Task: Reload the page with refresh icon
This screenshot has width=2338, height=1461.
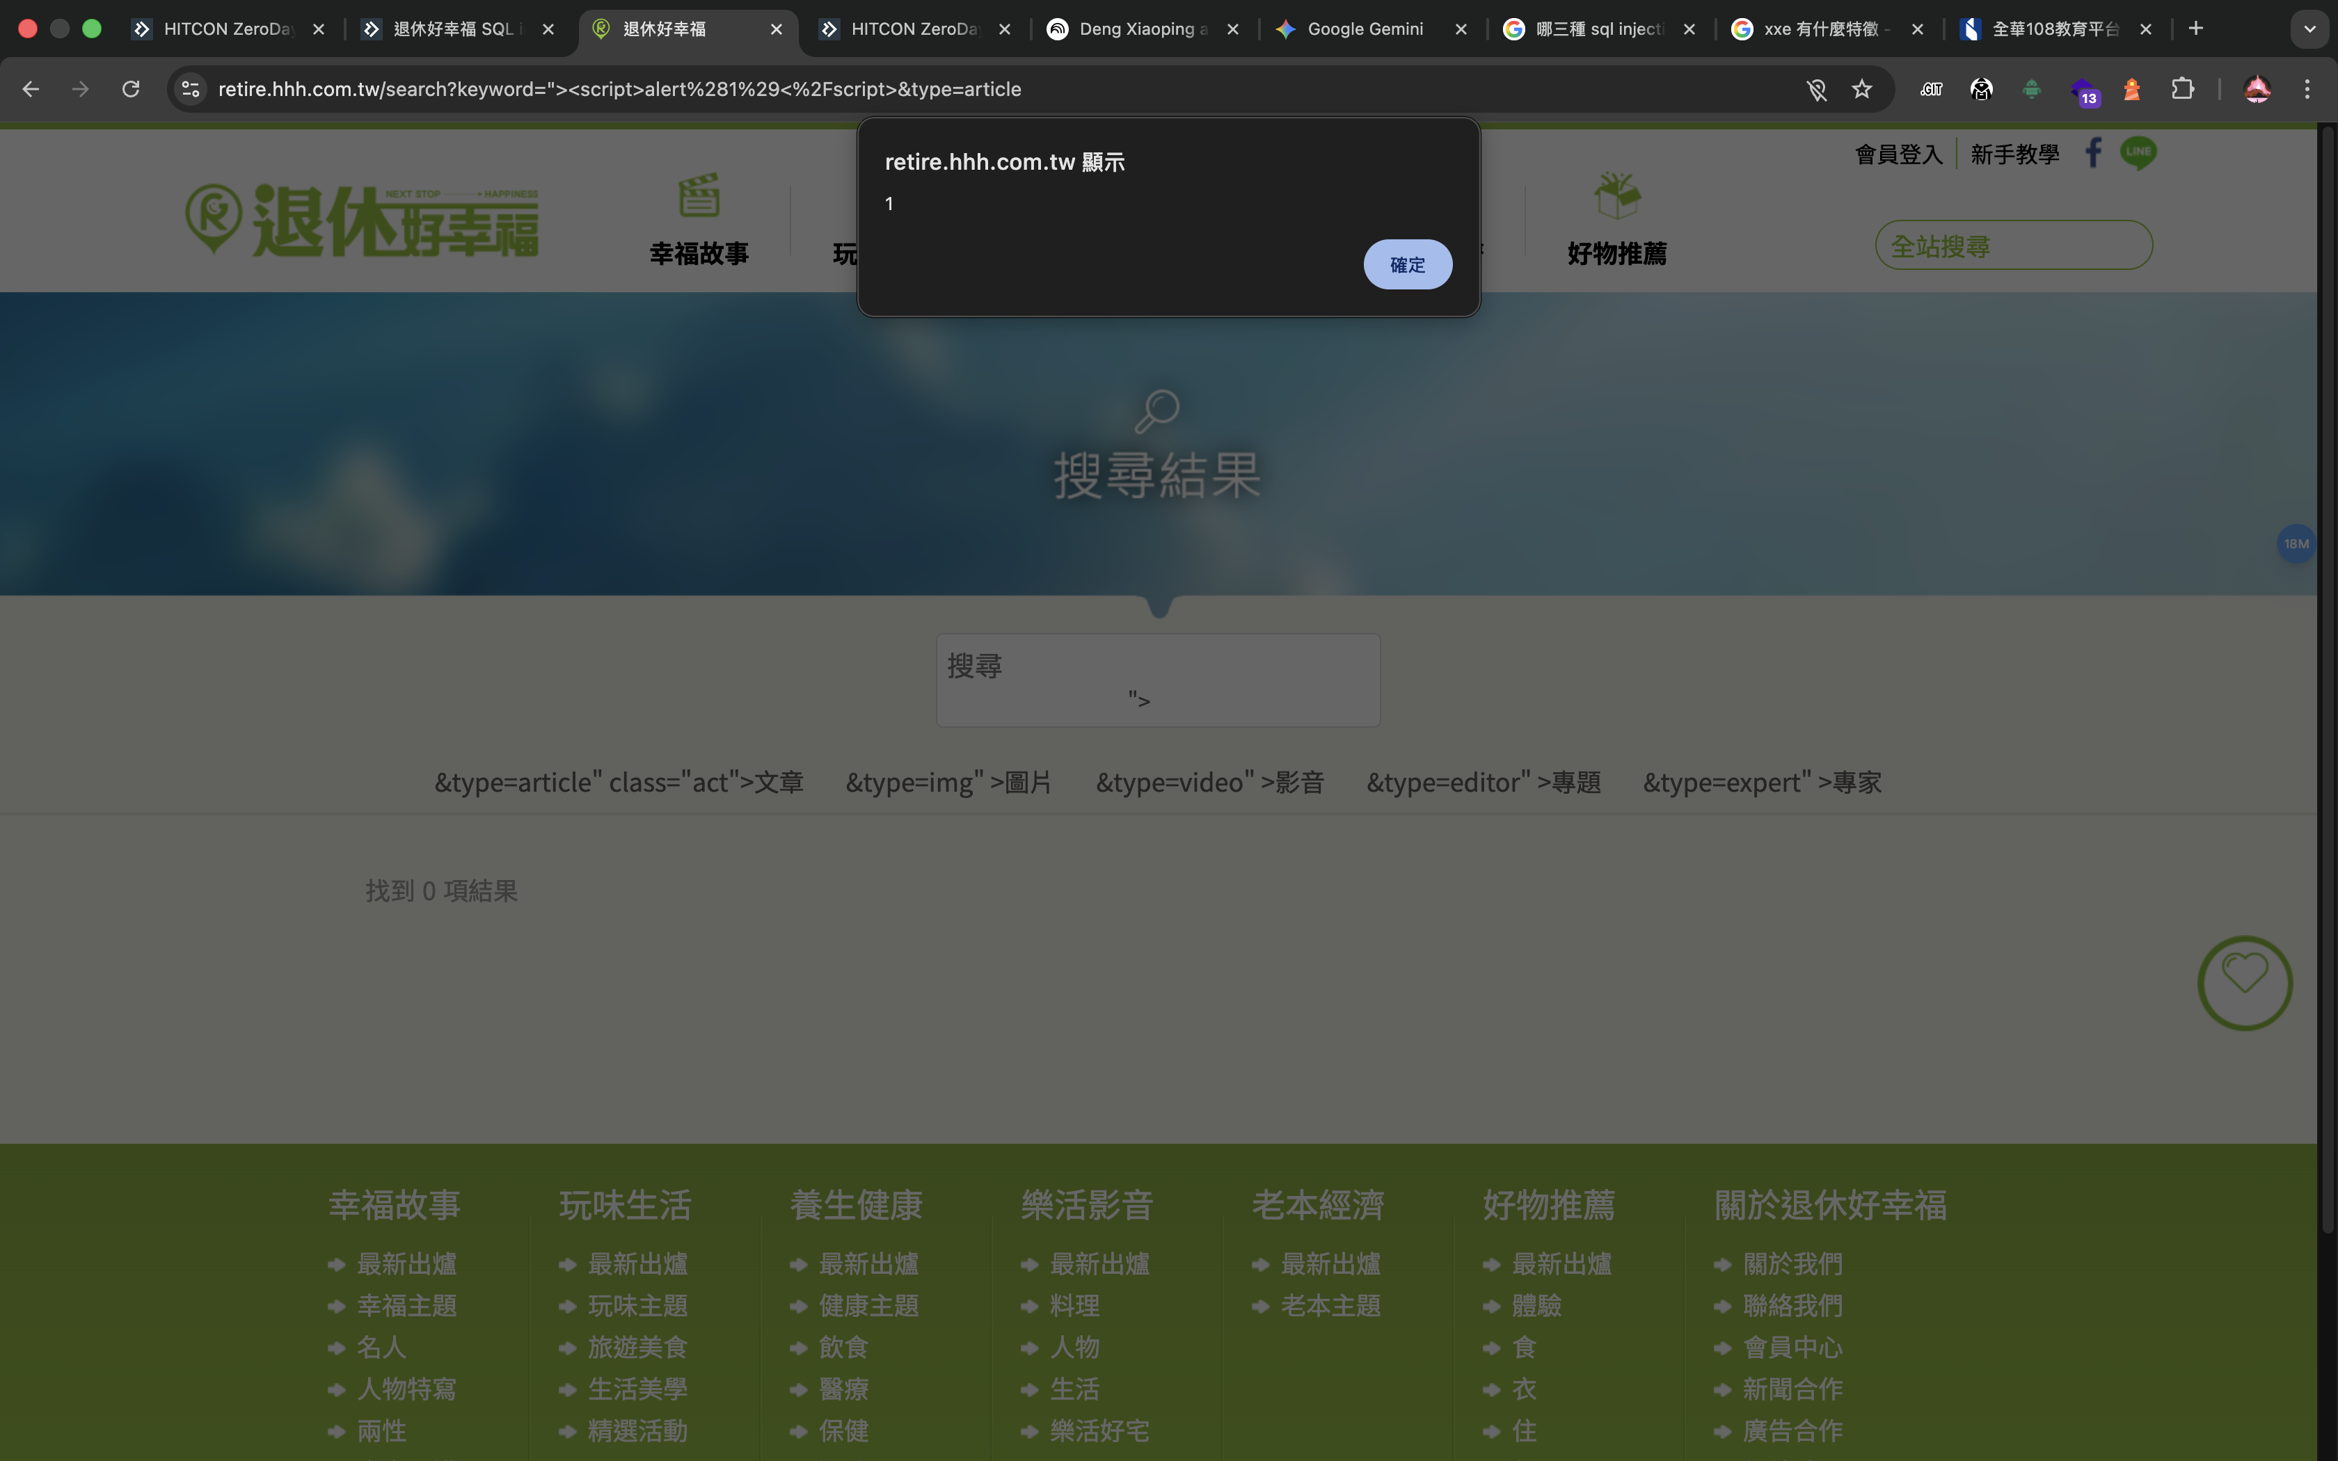Action: (130, 89)
